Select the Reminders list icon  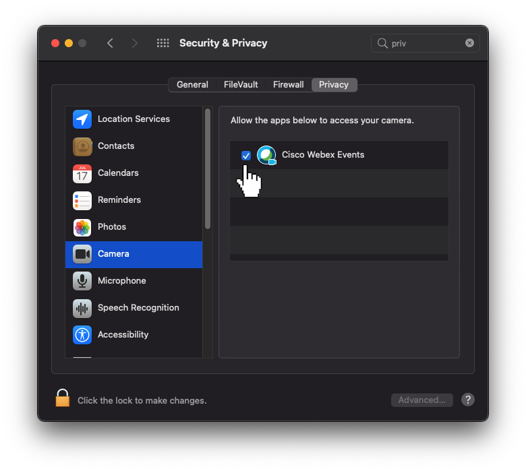(82, 200)
